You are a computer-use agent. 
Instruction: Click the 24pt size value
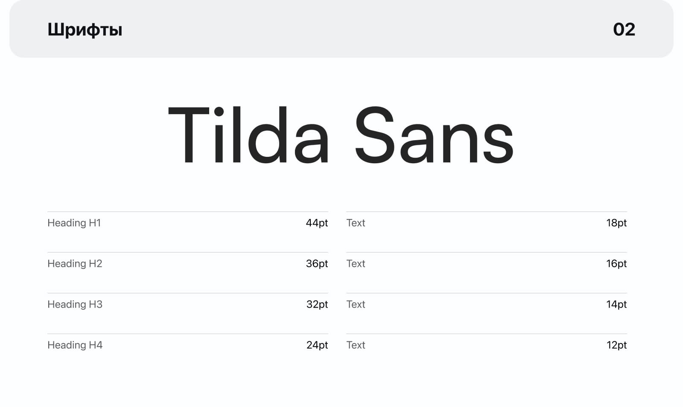pos(317,345)
